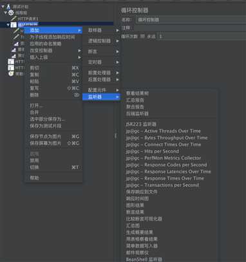
Task: Choose 为子线程添加响应时间
Action: [53, 37]
